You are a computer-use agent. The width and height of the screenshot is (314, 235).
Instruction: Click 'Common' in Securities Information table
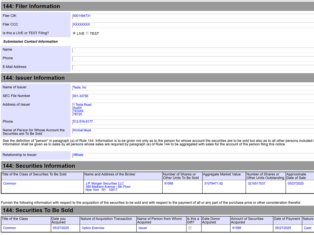[x=10, y=184]
